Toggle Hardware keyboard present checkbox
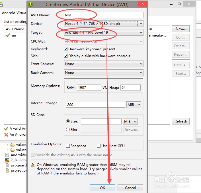 click(65, 49)
